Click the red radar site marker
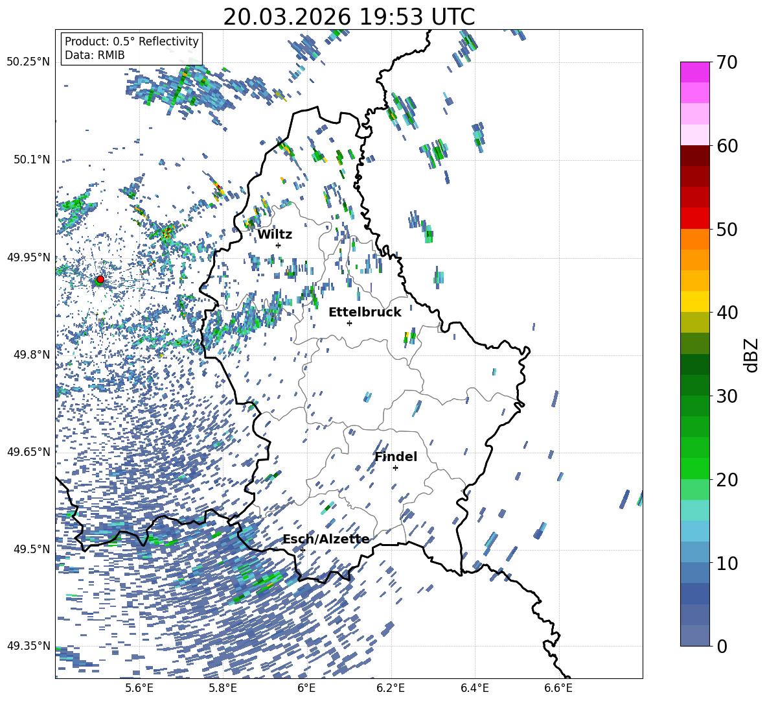This screenshot has height=701, width=767. 100,279
